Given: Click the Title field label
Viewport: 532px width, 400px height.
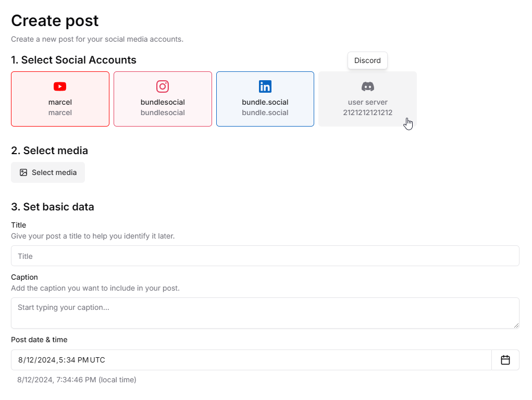Looking at the screenshot, I should tap(19, 225).
